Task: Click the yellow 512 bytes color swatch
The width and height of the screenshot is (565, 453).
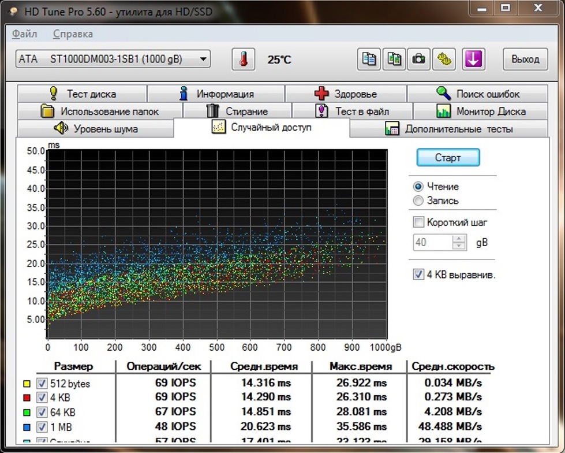Action: coord(27,383)
